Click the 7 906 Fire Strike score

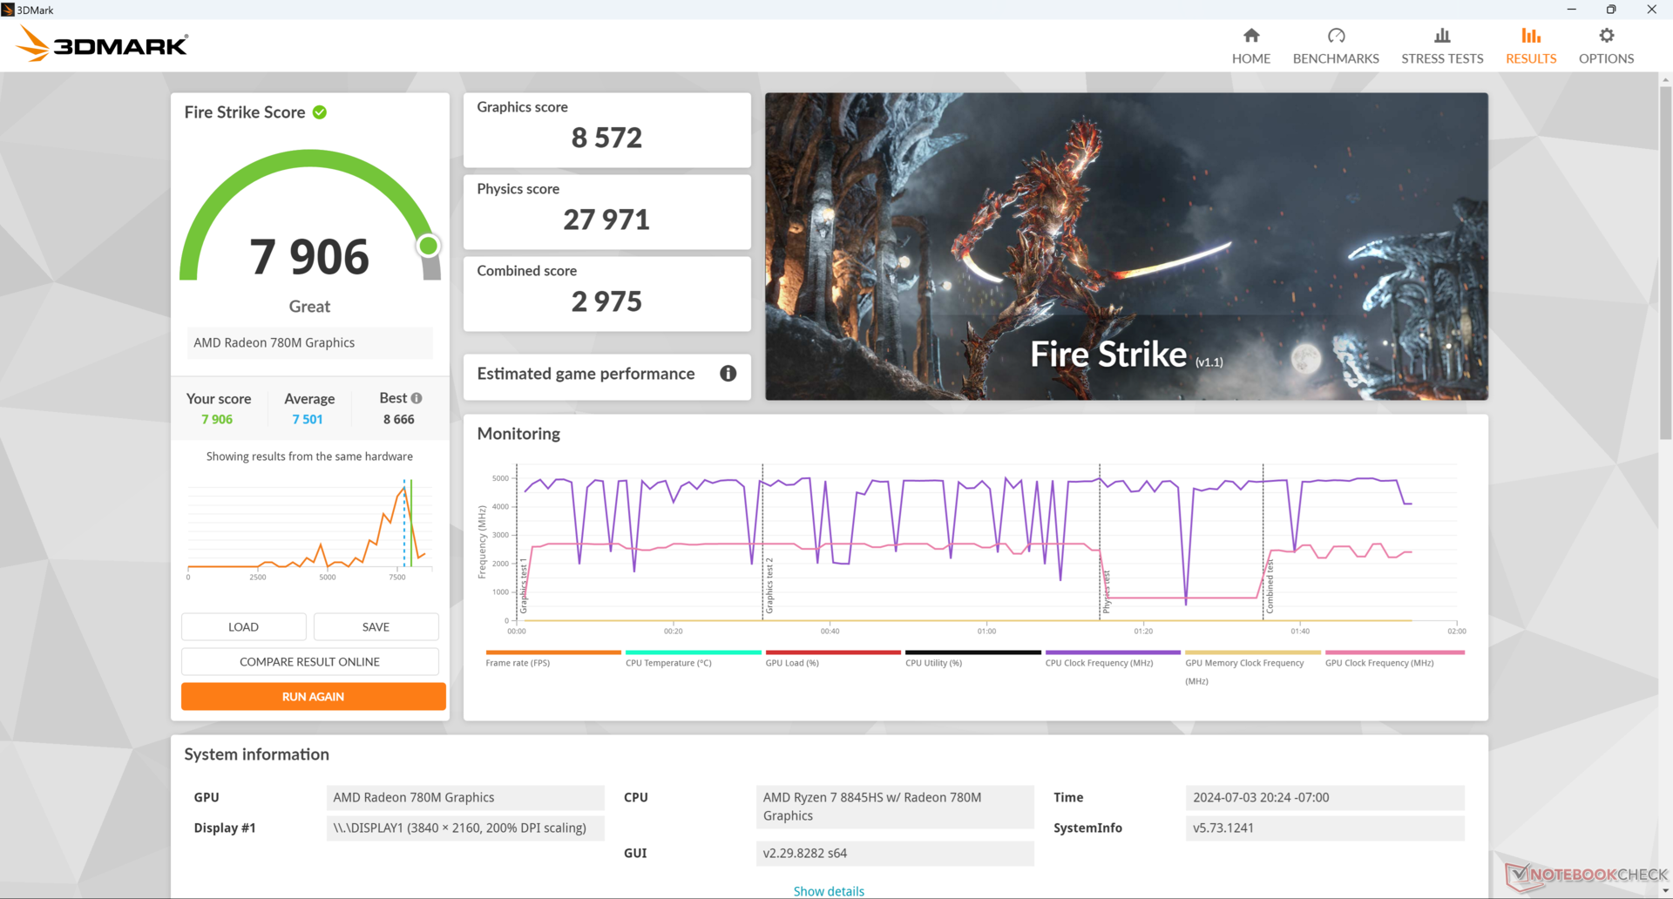point(309,257)
